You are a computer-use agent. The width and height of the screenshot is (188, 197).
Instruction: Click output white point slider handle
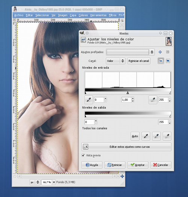[x=170, y=116]
